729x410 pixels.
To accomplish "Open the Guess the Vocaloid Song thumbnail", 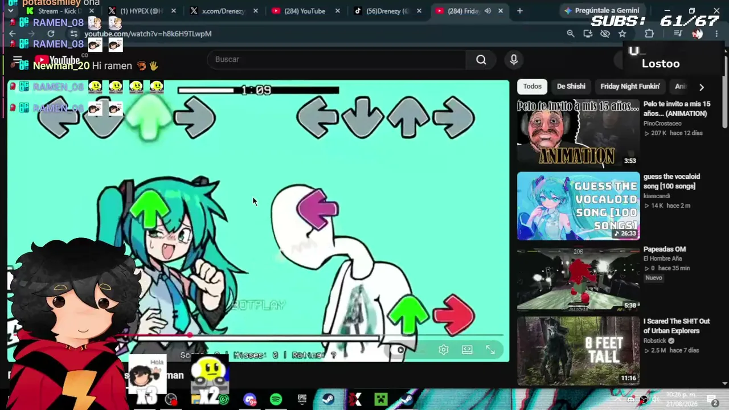I will click(578, 206).
